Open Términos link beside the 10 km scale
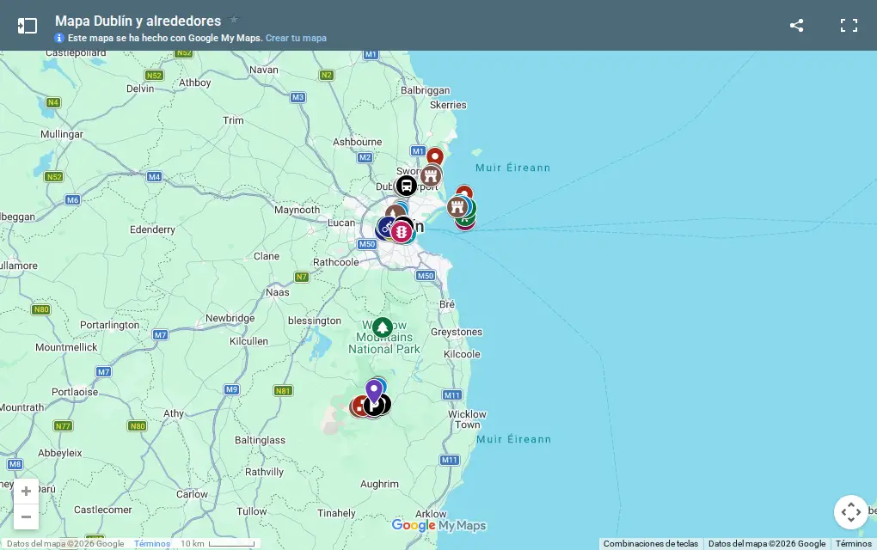The height and width of the screenshot is (550, 877). click(x=151, y=543)
